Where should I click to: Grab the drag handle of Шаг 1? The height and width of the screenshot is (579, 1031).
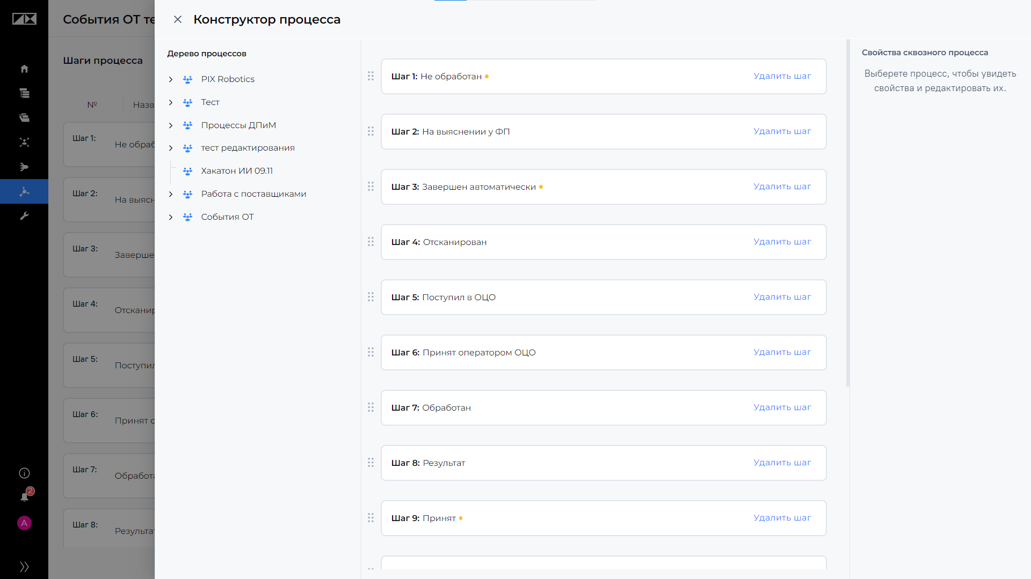(371, 76)
